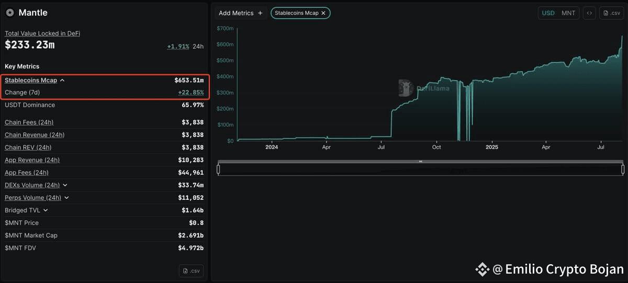Click the $1.64b Bridged TVL value
628x283 pixels.
coord(193,210)
